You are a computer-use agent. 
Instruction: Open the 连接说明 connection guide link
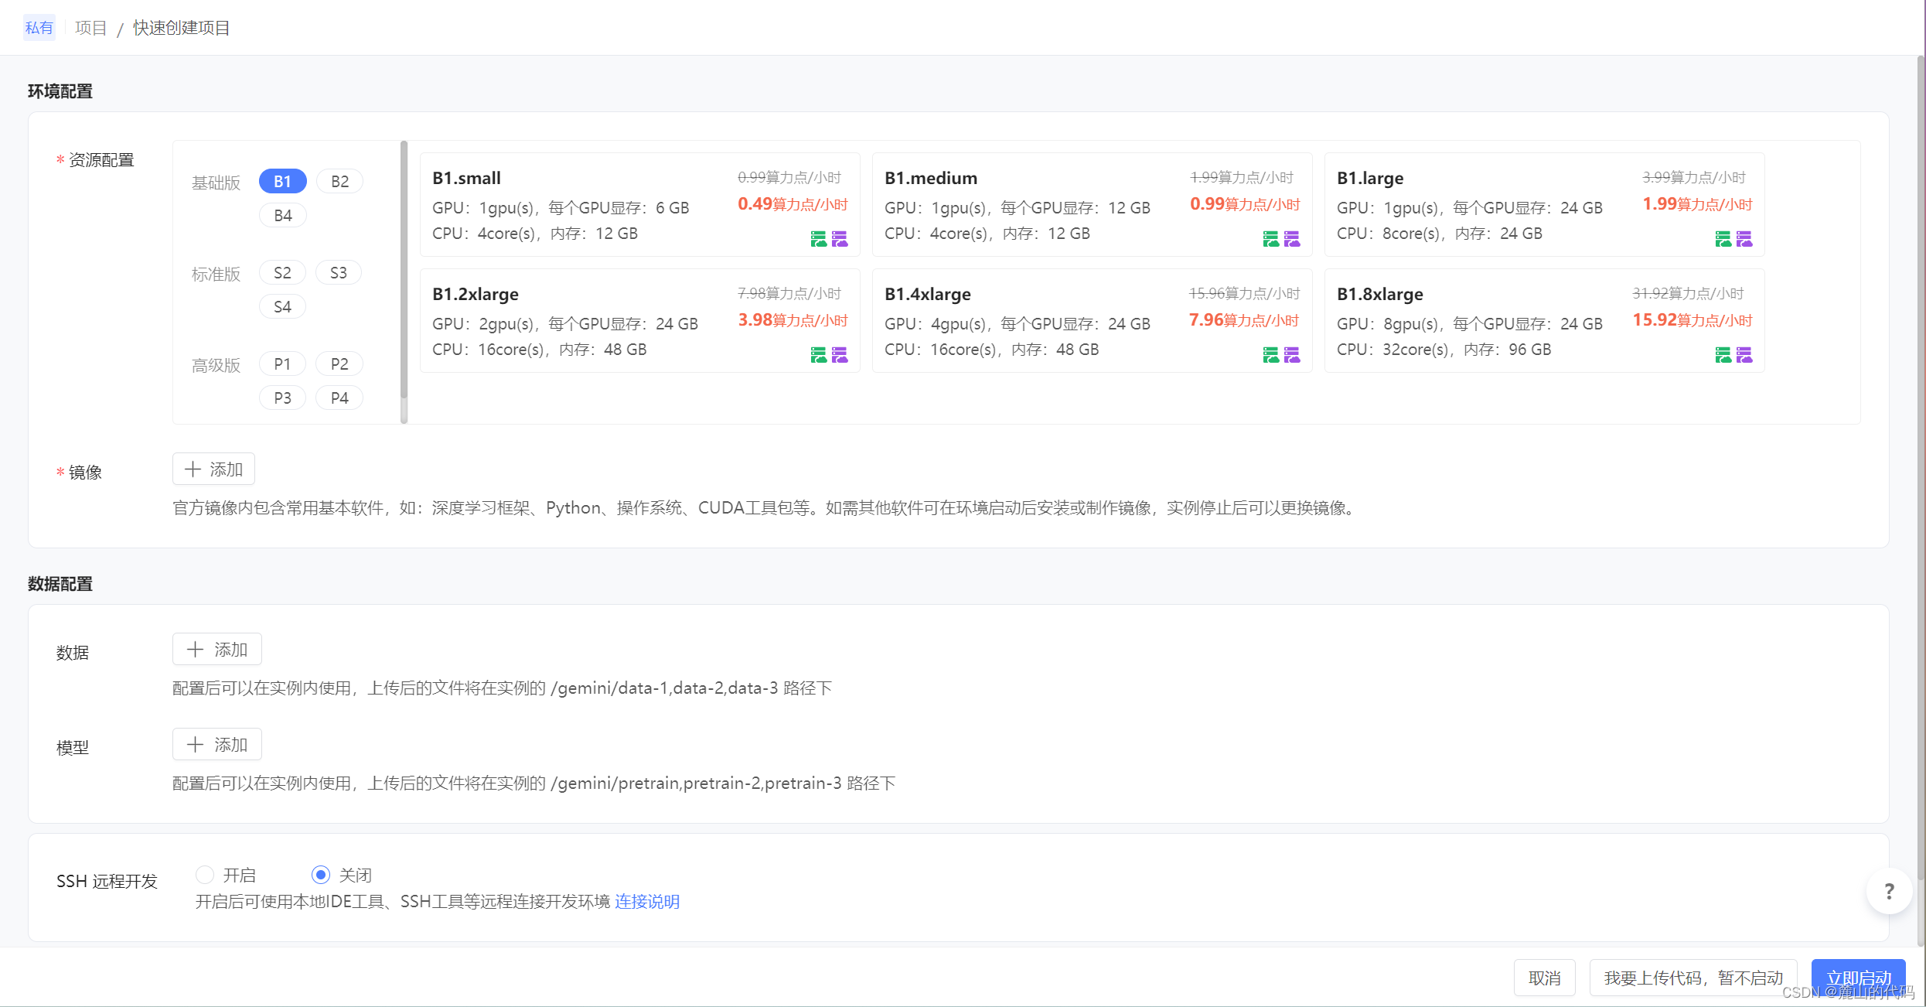647,902
